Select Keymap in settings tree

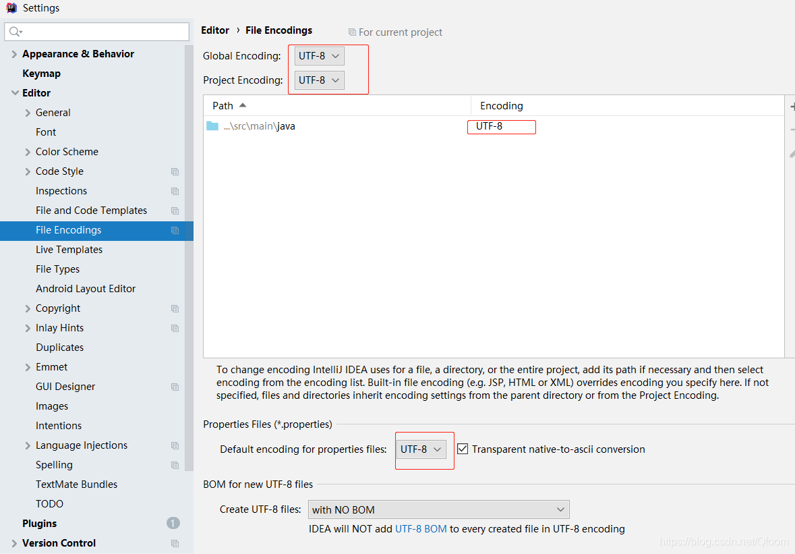point(42,74)
